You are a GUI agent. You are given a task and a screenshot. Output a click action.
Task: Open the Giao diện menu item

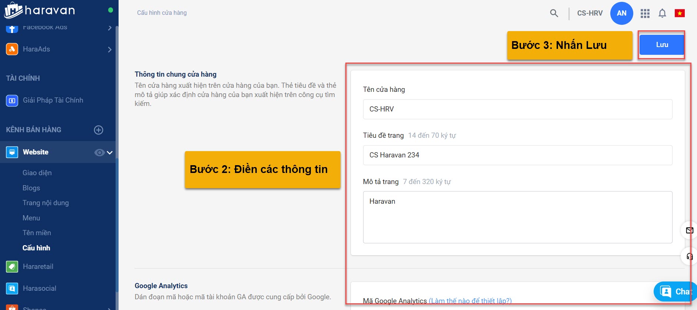pos(37,173)
